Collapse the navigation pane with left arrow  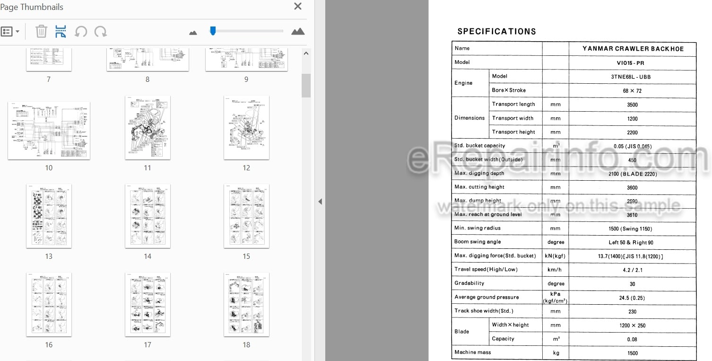320,202
